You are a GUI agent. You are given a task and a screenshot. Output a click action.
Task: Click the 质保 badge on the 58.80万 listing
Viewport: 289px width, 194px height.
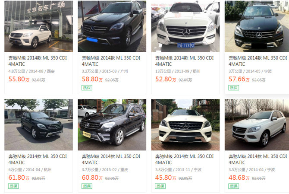[87, 88]
